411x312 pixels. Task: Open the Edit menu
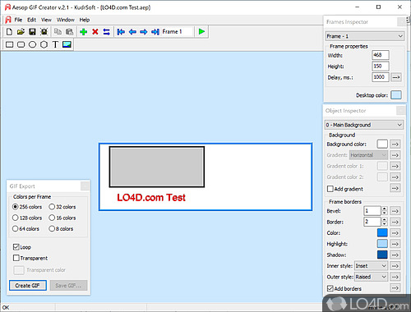click(31, 20)
